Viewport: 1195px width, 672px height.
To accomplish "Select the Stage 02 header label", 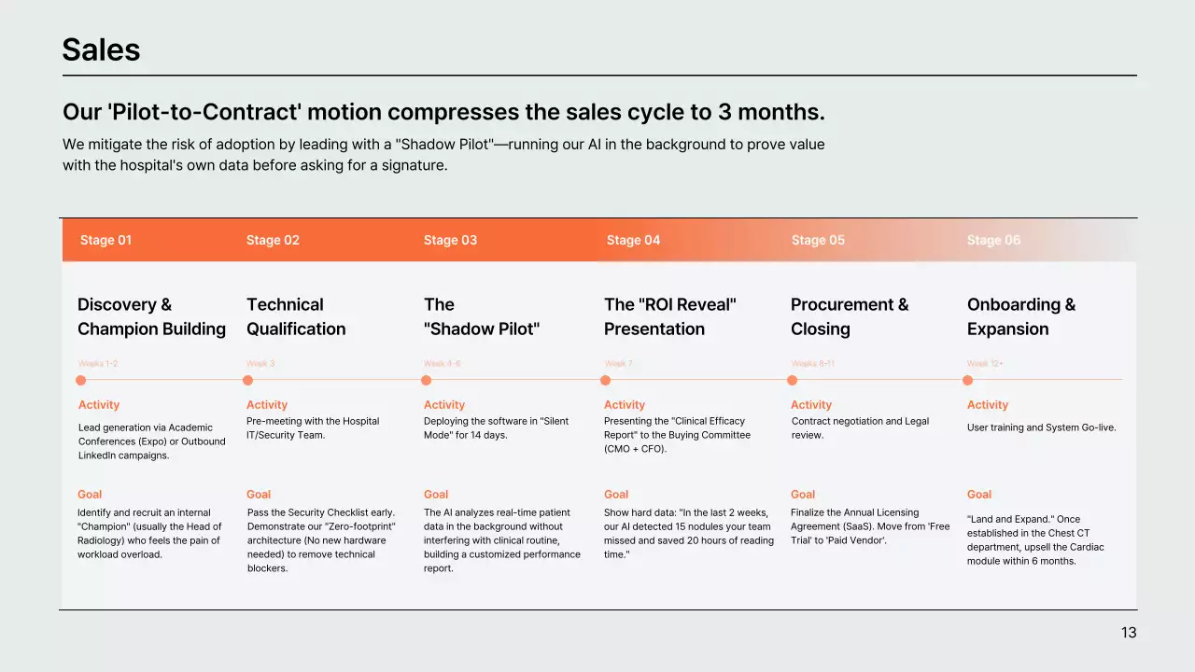I will coord(273,240).
